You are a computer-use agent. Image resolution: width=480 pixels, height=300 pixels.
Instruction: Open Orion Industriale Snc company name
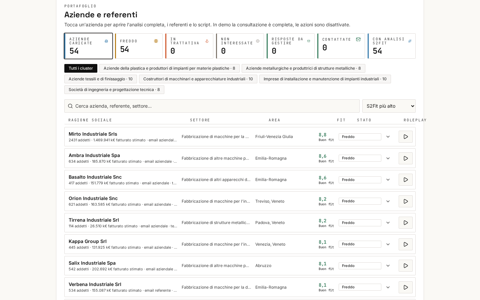93,198
